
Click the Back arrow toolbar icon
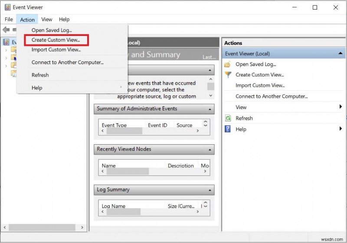pos(6,29)
